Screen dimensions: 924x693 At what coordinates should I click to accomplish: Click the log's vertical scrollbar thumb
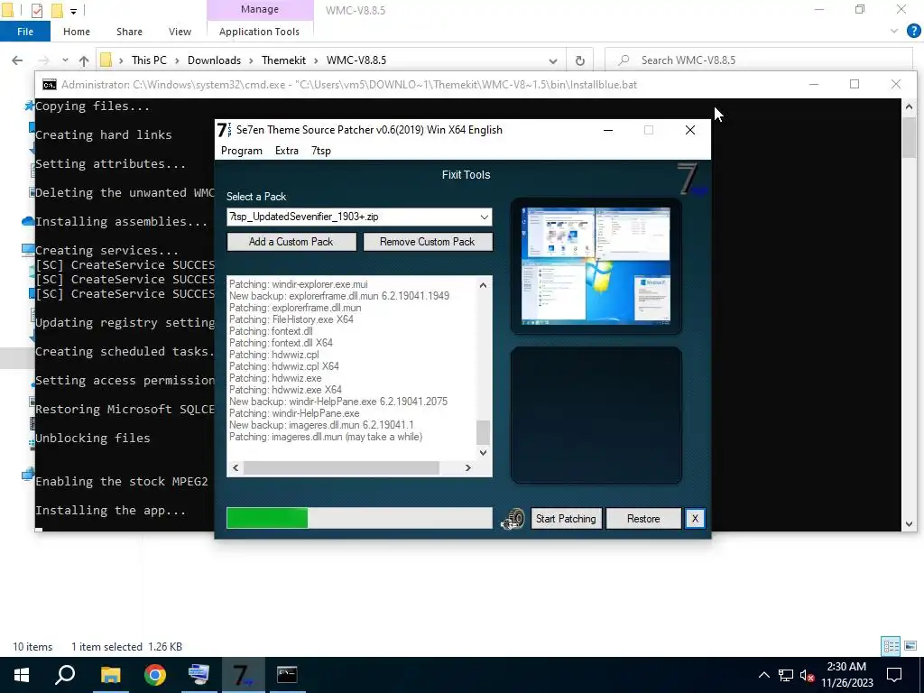click(x=483, y=432)
